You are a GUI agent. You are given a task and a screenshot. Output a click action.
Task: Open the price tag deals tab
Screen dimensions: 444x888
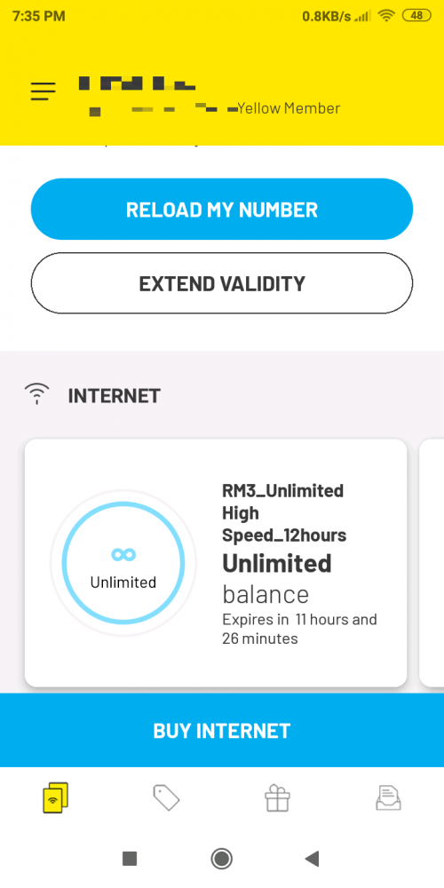pyautogui.click(x=167, y=798)
